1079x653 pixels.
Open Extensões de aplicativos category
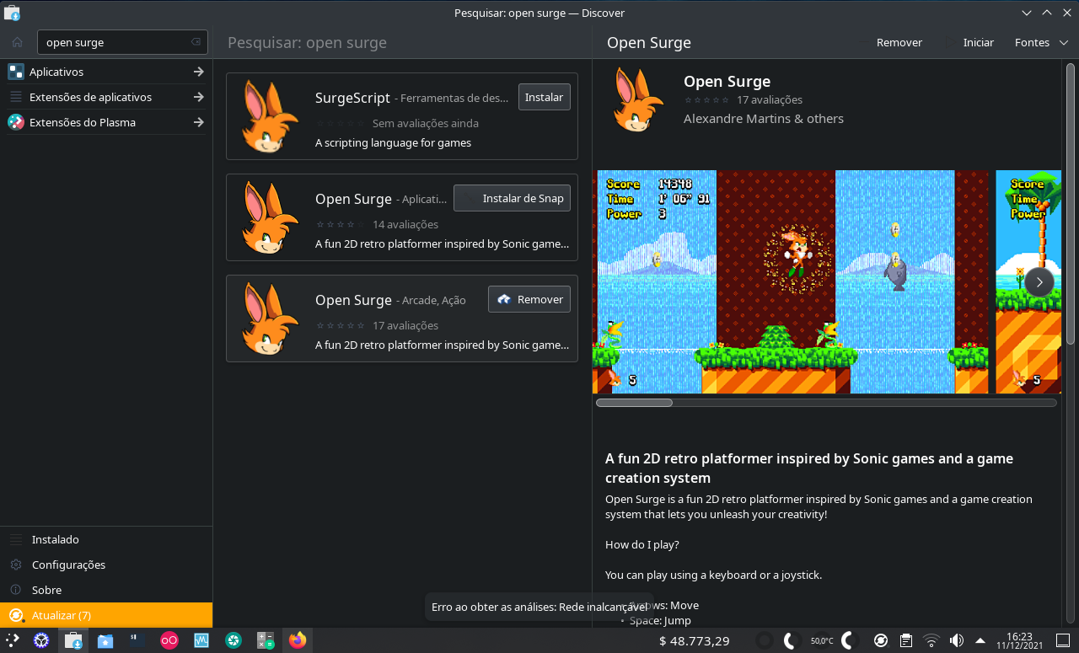(x=106, y=97)
